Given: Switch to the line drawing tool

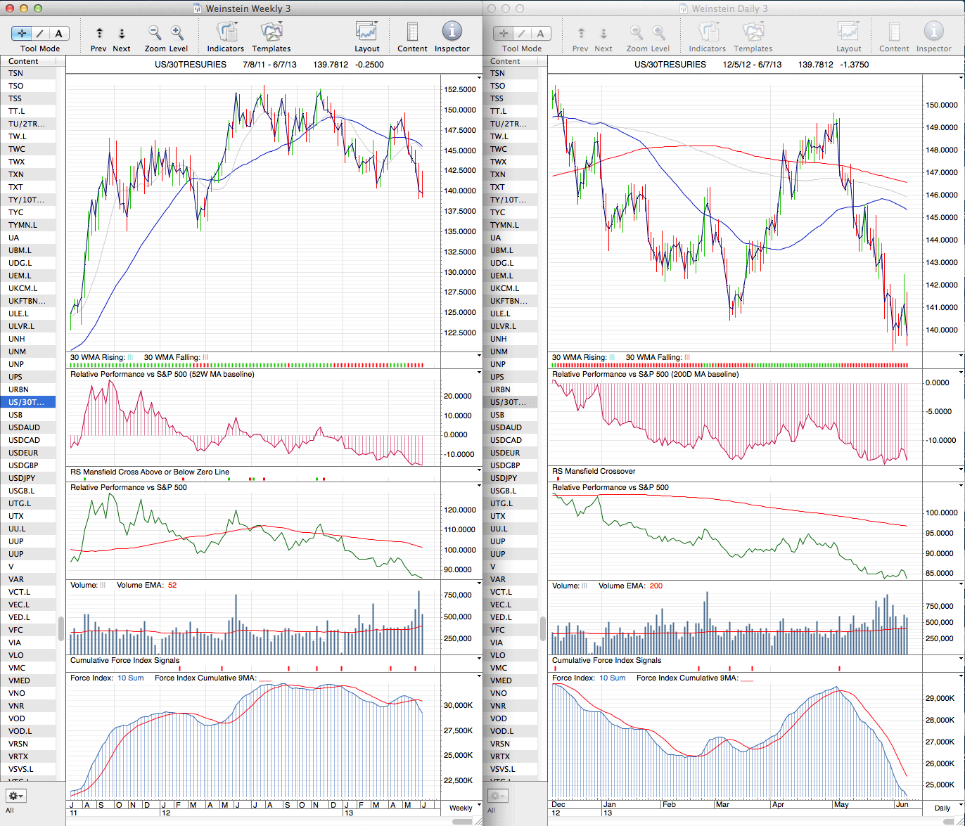Looking at the screenshot, I should pyautogui.click(x=41, y=33).
